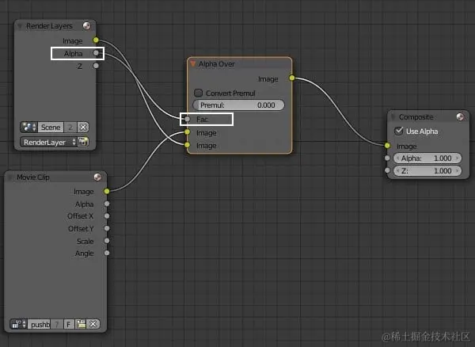Screen dimensions: 475x347
Task: Click Alpha Over Image input fed by Render Layers
Action: 188,145
